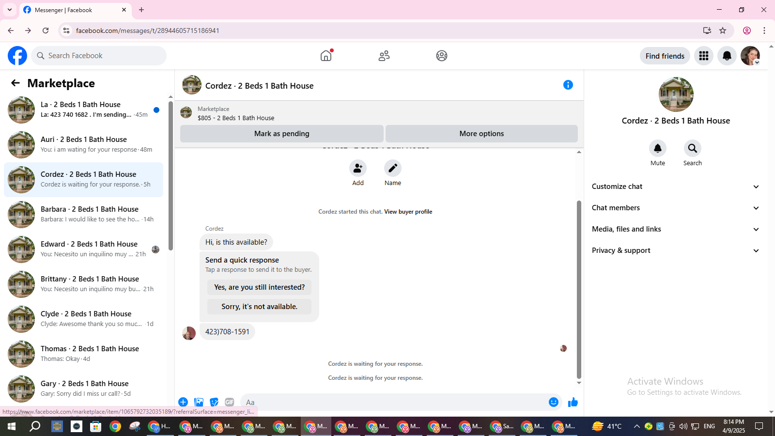This screenshot has height=436, width=775.
Task: Go back using the Marketplace arrow
Action: click(15, 83)
